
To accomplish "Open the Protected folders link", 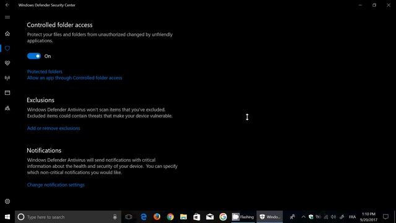I will pyautogui.click(x=45, y=72).
